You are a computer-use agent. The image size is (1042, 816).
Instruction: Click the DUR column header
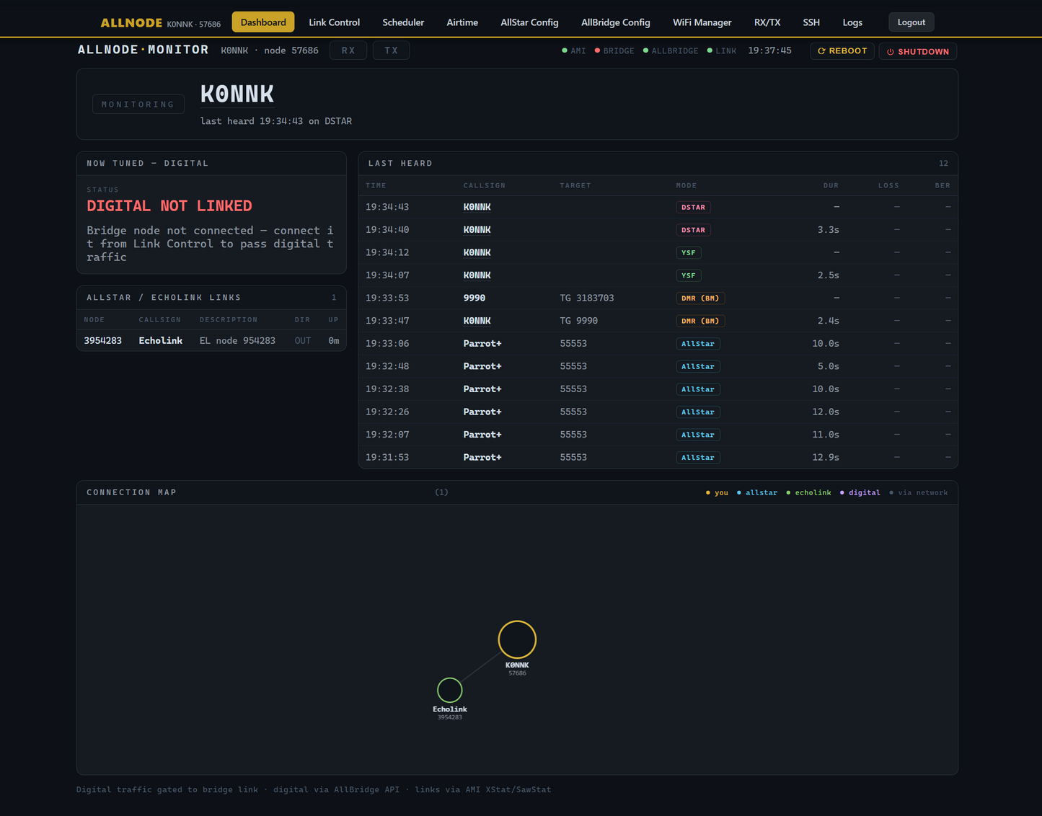click(831, 186)
